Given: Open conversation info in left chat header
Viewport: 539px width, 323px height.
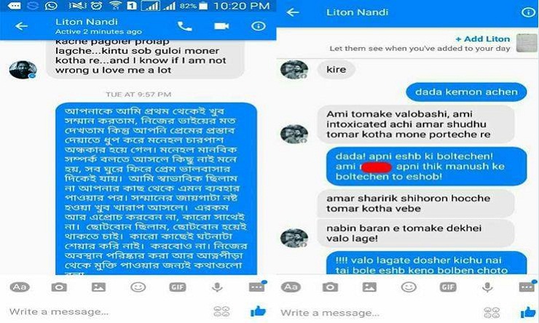Looking at the screenshot, I should (258, 26).
